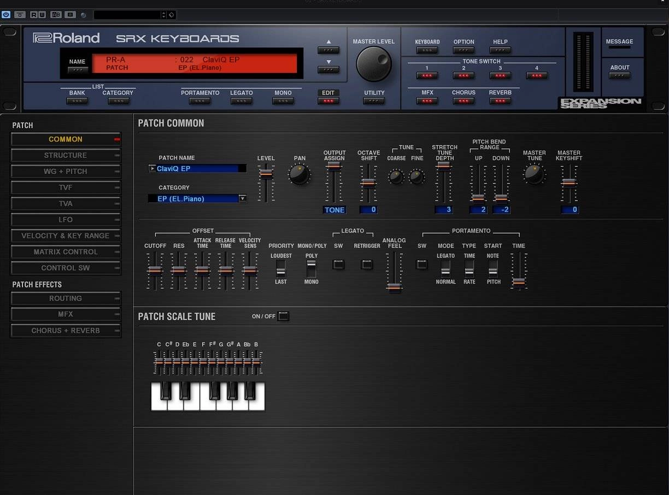This screenshot has height=495, width=669.
Task: Open the WG + PITCH tab
Action: click(66, 172)
